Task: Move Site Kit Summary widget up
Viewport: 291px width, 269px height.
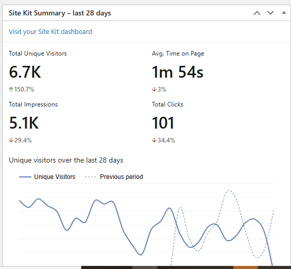Action: coord(257,13)
